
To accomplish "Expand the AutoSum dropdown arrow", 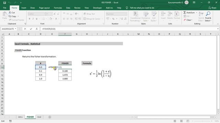I will (x=197, y=13).
